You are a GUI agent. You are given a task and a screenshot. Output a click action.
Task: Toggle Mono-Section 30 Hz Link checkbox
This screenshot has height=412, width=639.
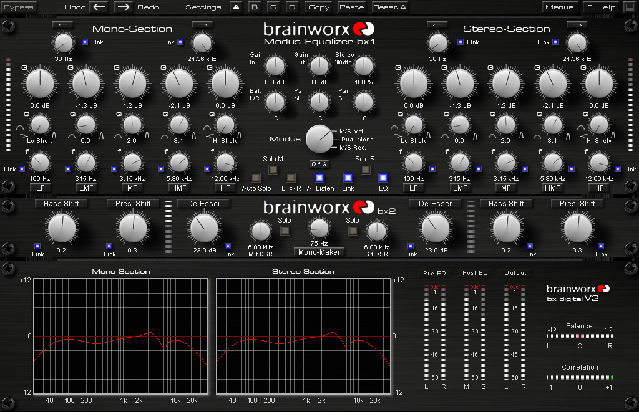coord(85,42)
